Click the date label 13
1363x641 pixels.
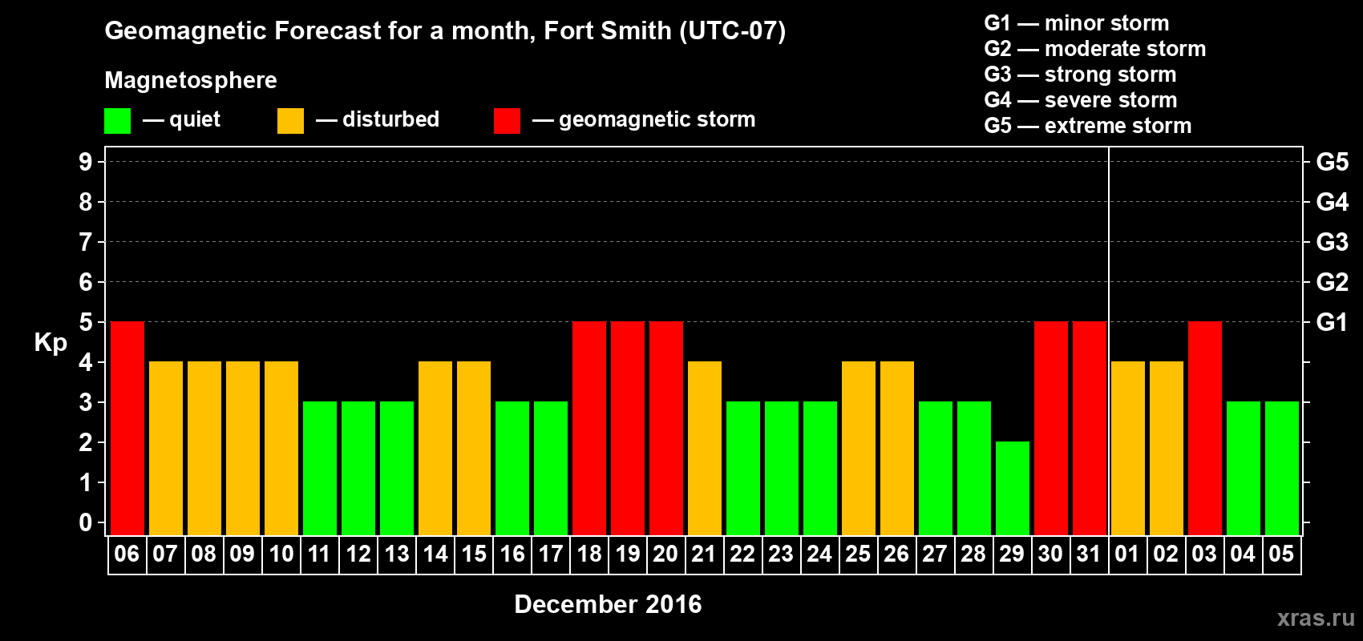click(x=396, y=554)
